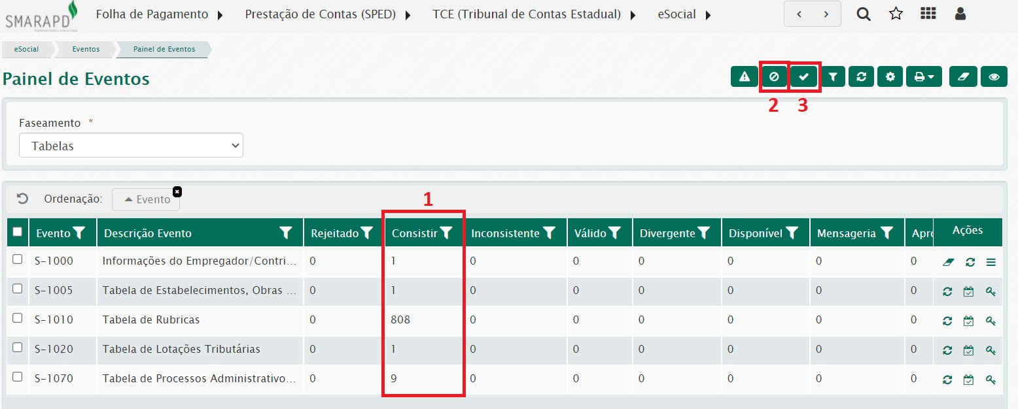Image resolution: width=1018 pixels, height=409 pixels.
Task: Click the refresh icon in top toolbar
Action: pos(861,77)
